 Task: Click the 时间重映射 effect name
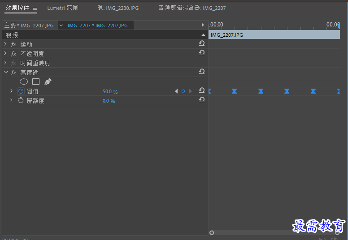[35, 64]
